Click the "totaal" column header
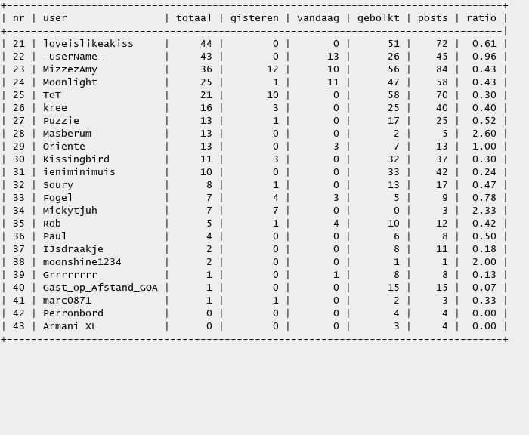Viewport: 529px width, 435px height. coord(193,18)
